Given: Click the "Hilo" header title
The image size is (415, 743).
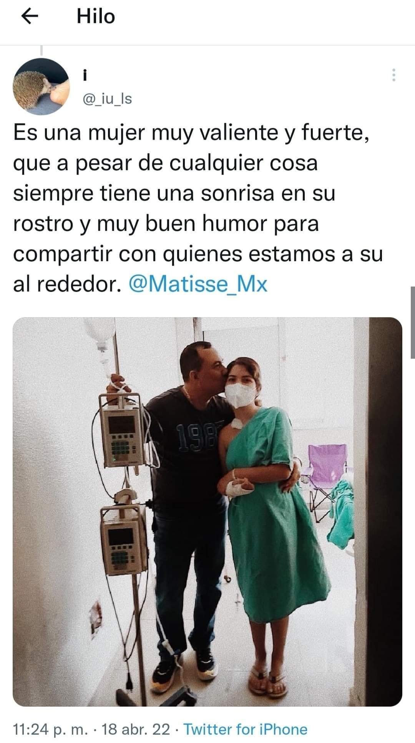Looking at the screenshot, I should (96, 17).
